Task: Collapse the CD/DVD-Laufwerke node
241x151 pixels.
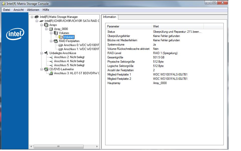Action: (x=41, y=69)
